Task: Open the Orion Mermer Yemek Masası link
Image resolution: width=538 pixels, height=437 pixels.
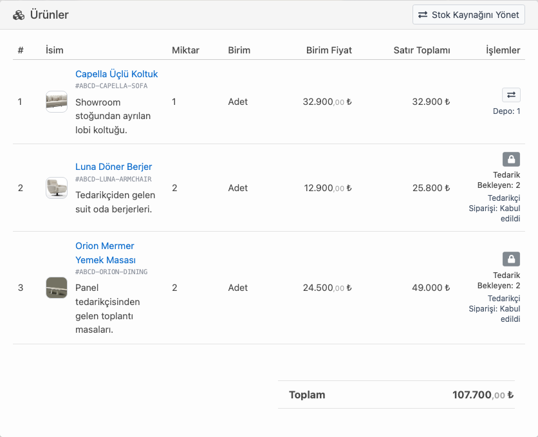Action: [x=106, y=253]
